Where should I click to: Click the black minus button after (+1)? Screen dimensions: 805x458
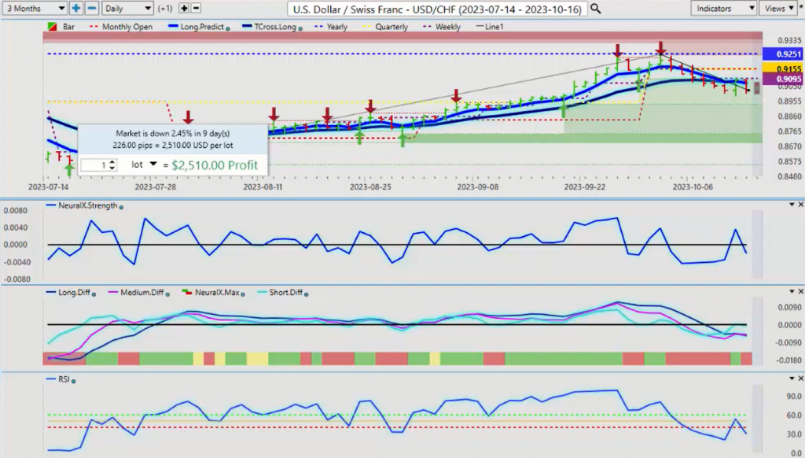[196, 8]
